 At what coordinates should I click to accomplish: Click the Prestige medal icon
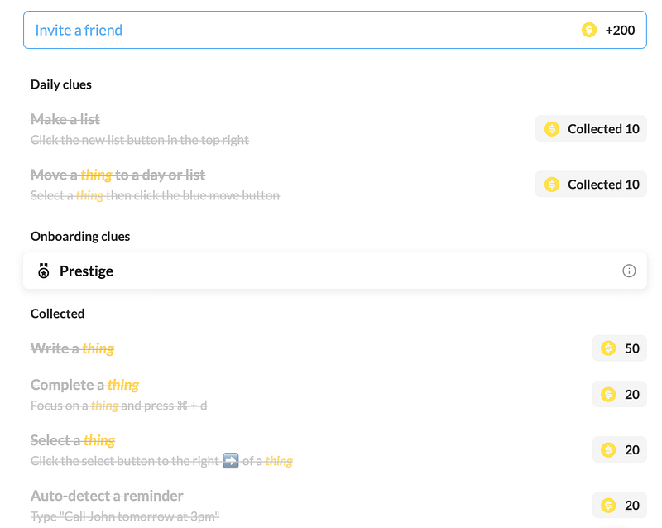coord(44,271)
